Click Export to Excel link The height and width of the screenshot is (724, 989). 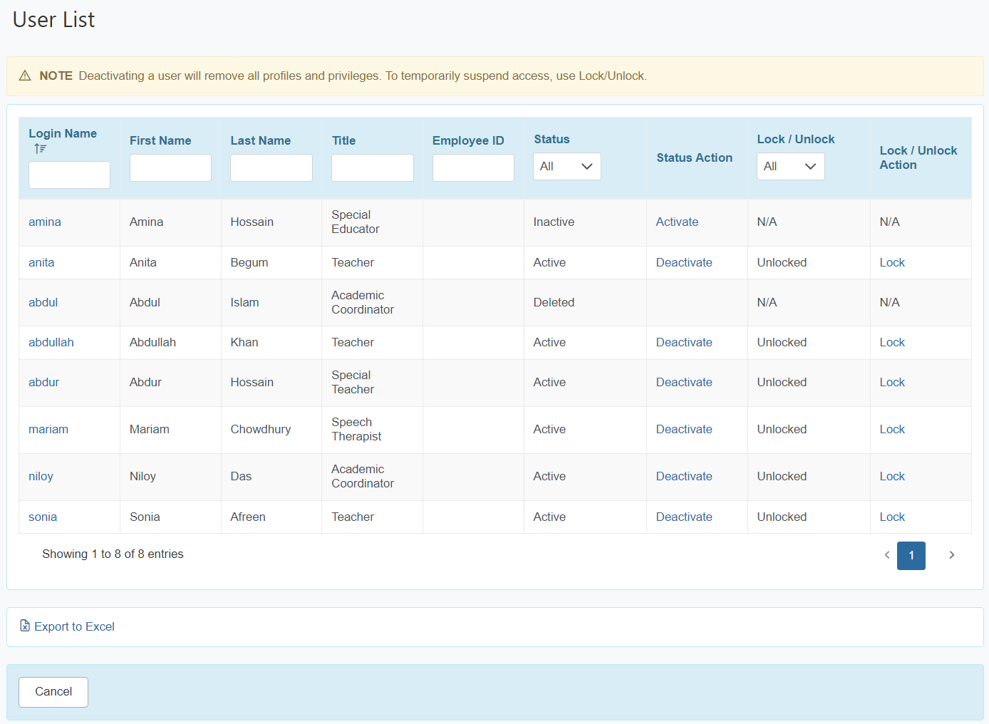click(74, 626)
